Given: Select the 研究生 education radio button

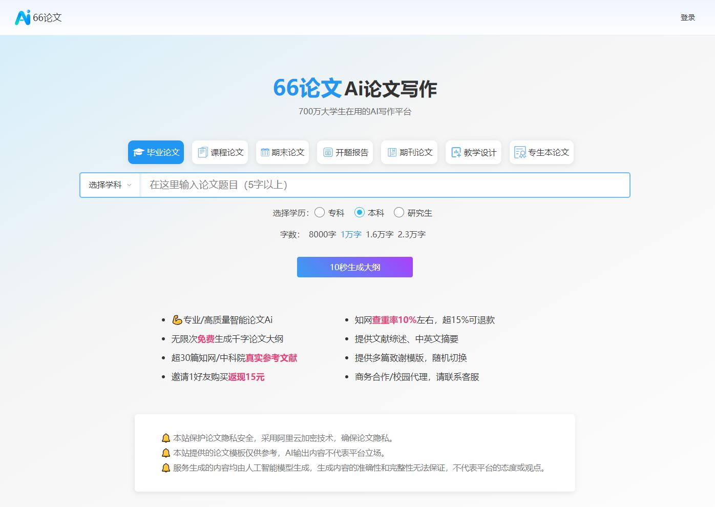Looking at the screenshot, I should click(x=399, y=212).
